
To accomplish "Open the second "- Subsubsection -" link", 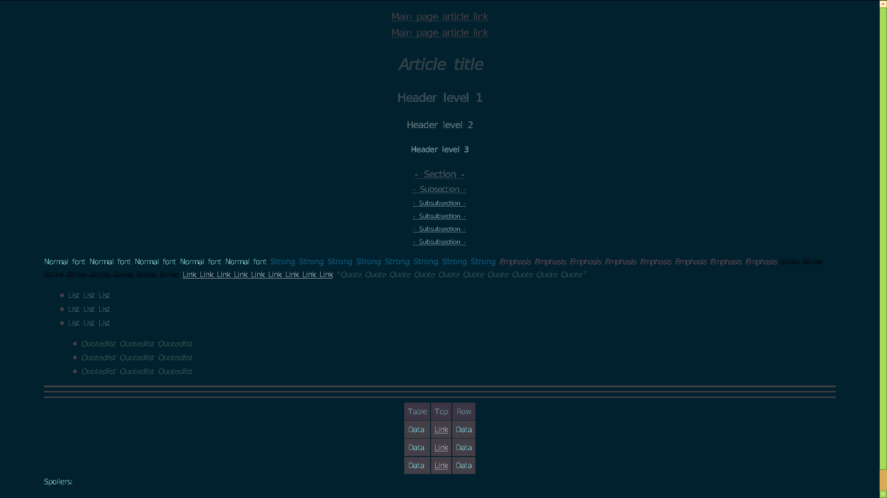I will point(439,216).
